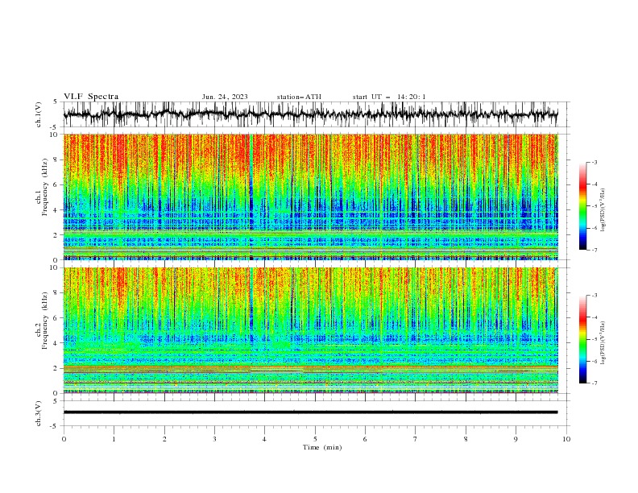Screen dimensions: 638x493
Task: Click the "-7" tick on ch.1 colorbar
Action: coord(594,250)
